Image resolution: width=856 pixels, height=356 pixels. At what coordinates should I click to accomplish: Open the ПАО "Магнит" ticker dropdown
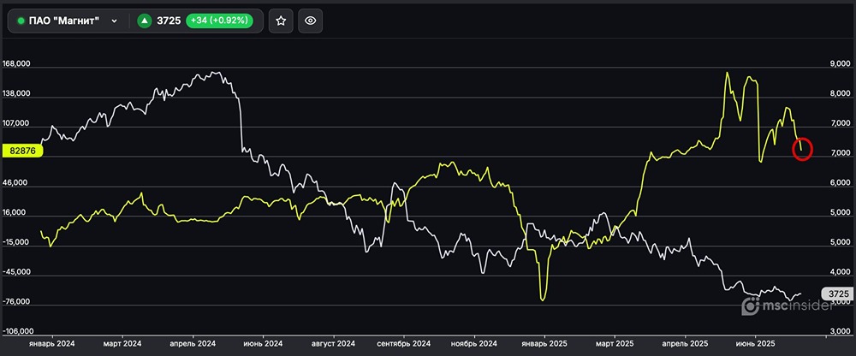tap(114, 21)
